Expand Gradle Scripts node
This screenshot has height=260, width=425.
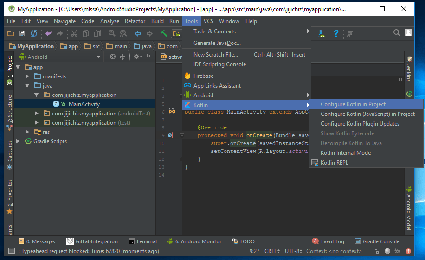pyautogui.click(x=18, y=141)
